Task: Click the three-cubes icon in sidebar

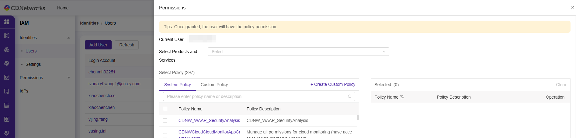Action: (x=7, y=49)
